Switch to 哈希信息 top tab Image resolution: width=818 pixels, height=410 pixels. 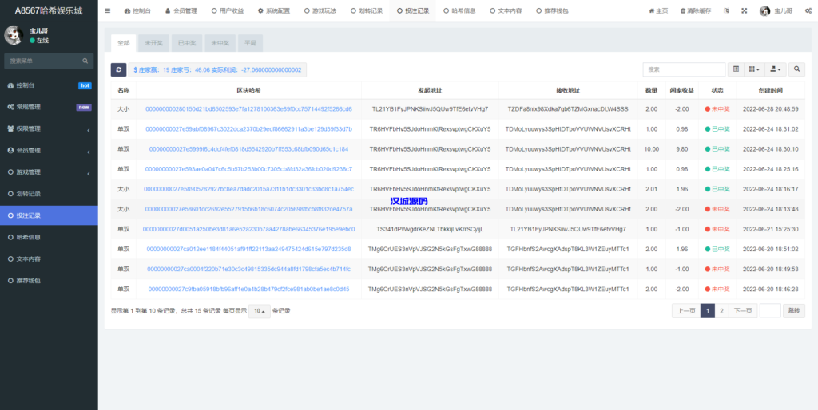tap(459, 10)
